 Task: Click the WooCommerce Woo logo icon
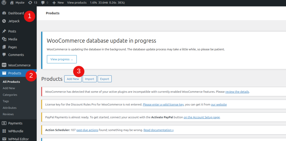pos(4,65)
